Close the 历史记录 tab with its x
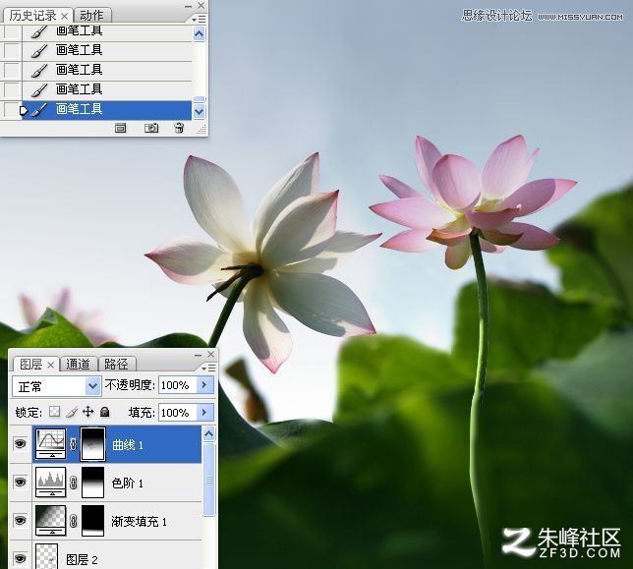The width and height of the screenshot is (633, 569). point(64,16)
